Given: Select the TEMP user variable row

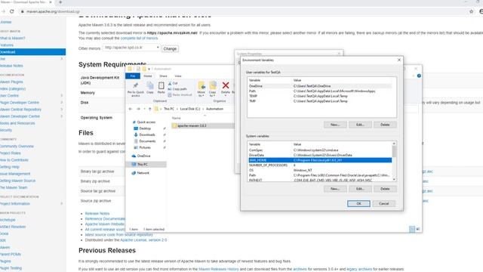Looking at the screenshot, I should coord(320,96).
